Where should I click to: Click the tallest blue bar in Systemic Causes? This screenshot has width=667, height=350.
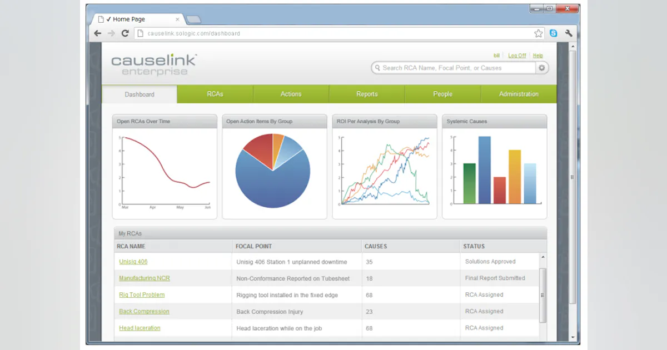tap(485, 170)
